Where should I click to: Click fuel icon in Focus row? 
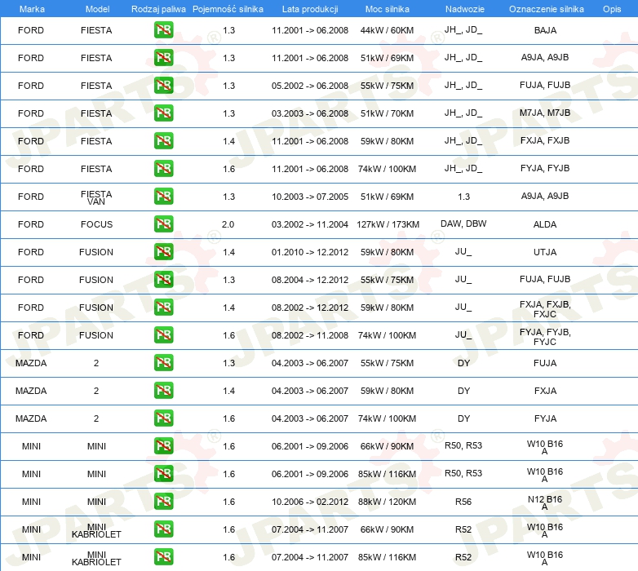pyautogui.click(x=163, y=224)
